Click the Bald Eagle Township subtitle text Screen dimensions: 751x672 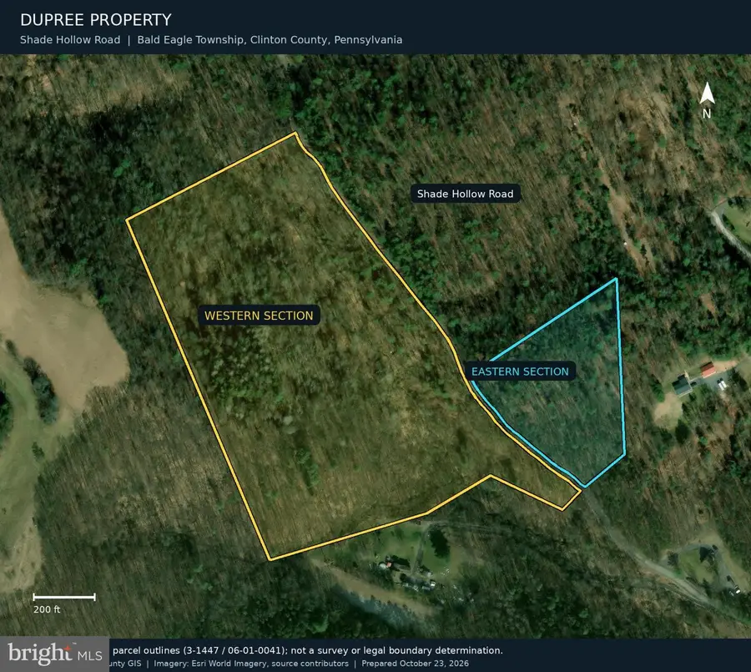[270, 40]
